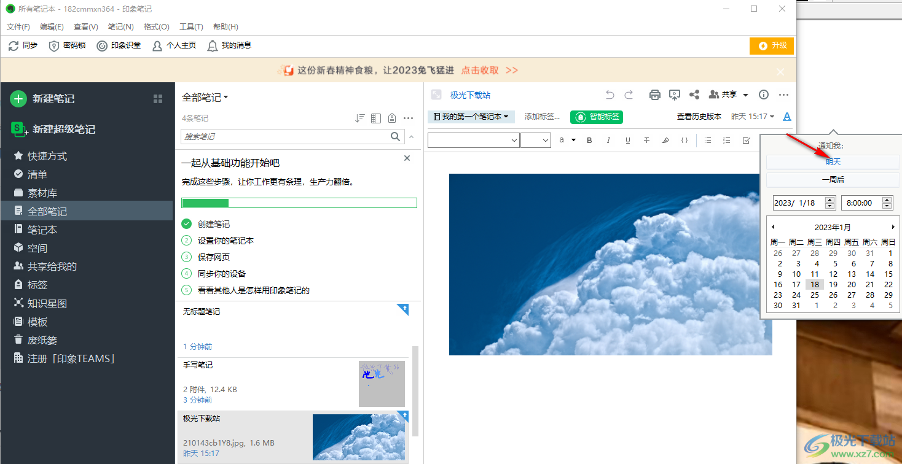Toggle italic formatting
The image size is (902, 464).
pyautogui.click(x=608, y=141)
